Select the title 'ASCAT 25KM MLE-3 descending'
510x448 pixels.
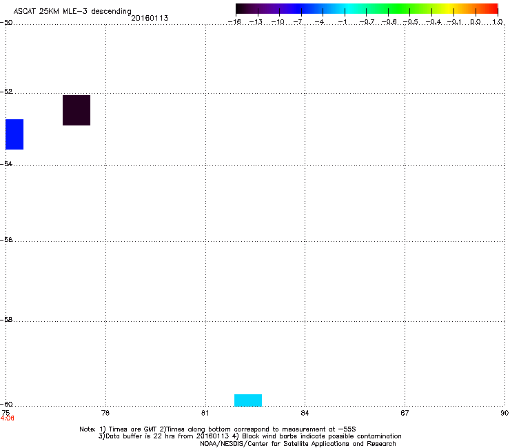pos(72,11)
